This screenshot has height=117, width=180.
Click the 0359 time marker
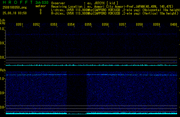(157, 25)
